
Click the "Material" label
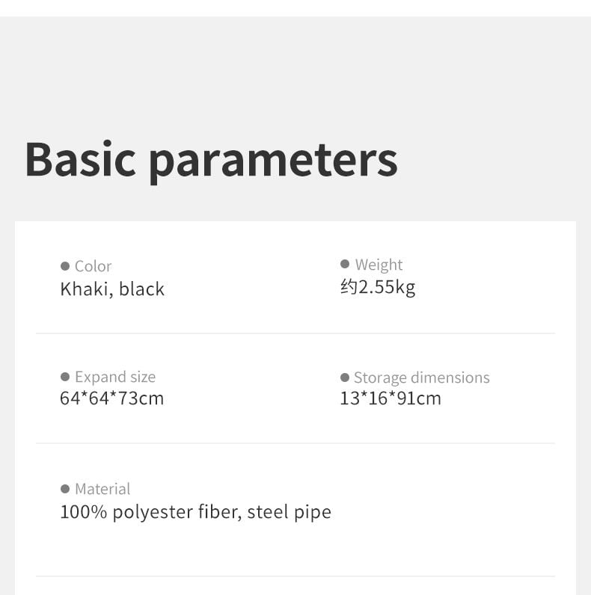(102, 489)
